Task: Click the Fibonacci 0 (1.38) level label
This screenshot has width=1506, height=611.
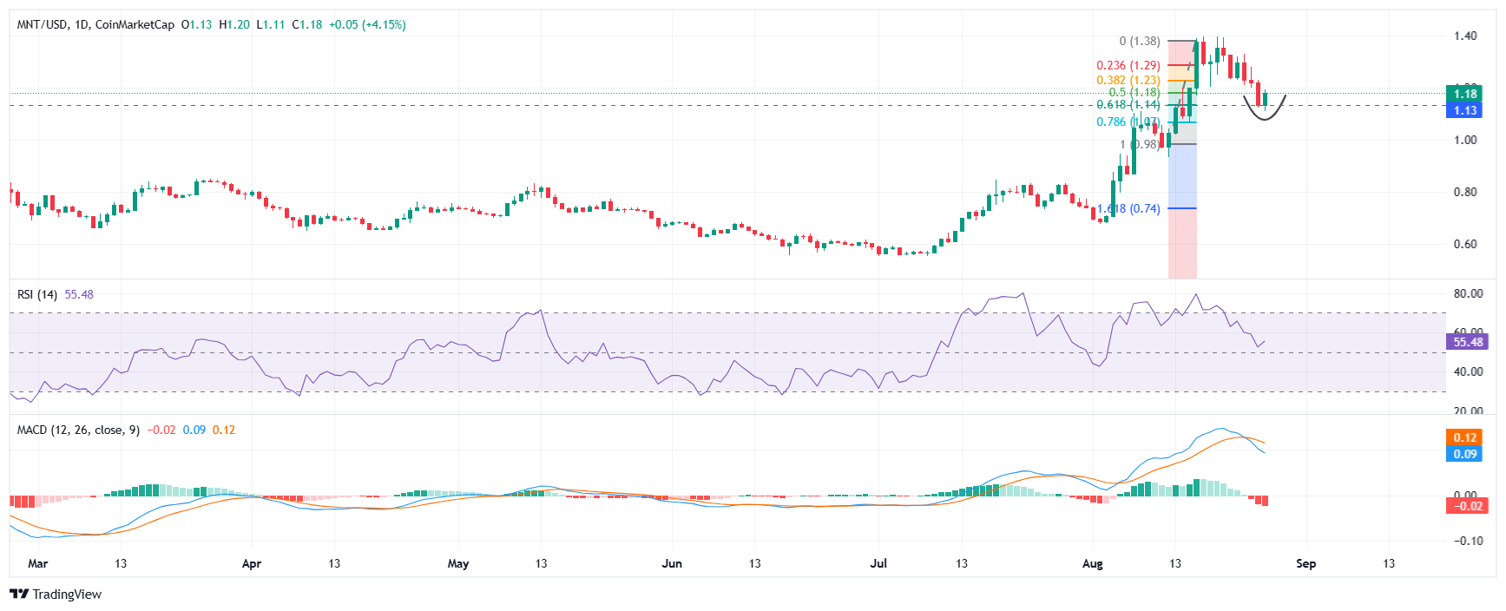Action: [x=1140, y=41]
